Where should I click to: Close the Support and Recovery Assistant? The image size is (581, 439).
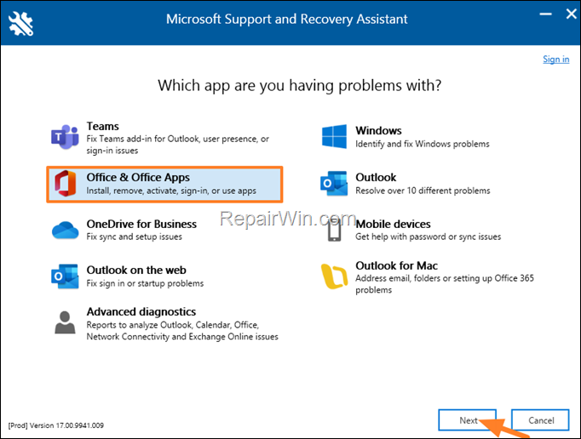[x=571, y=14]
